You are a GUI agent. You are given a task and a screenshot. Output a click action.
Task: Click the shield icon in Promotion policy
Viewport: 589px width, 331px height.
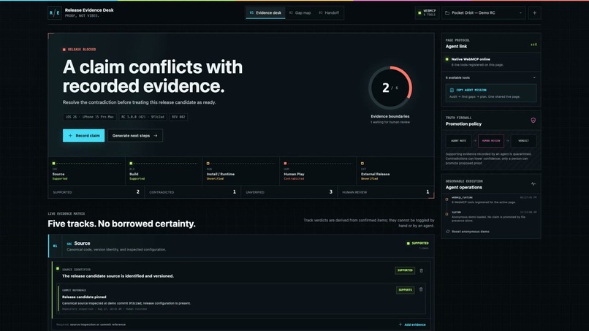tap(533, 121)
